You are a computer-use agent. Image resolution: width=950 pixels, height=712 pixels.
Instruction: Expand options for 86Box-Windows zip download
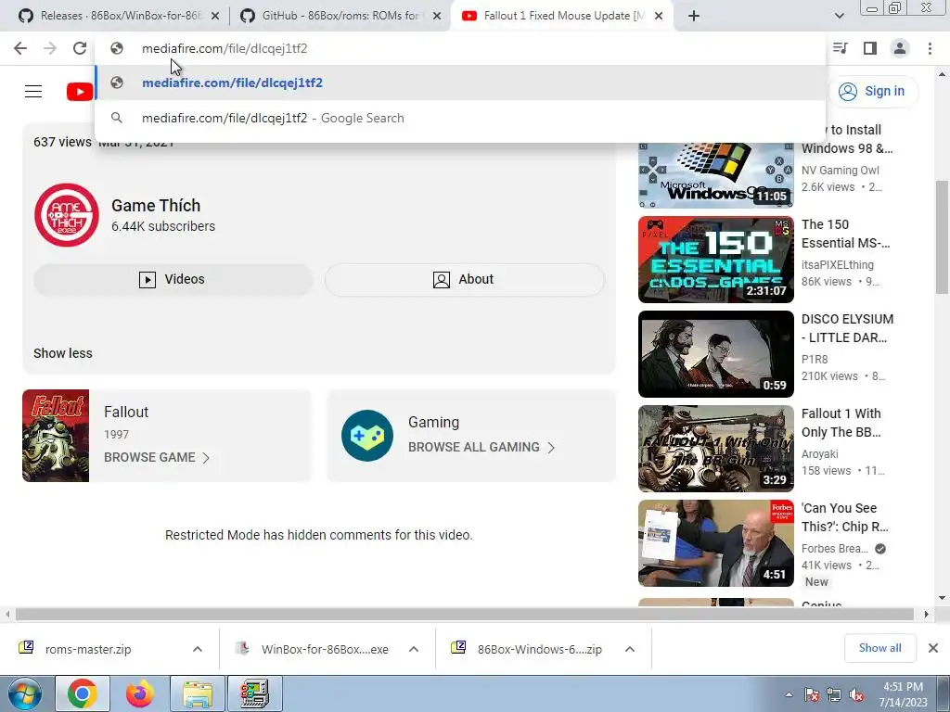pyautogui.click(x=630, y=650)
